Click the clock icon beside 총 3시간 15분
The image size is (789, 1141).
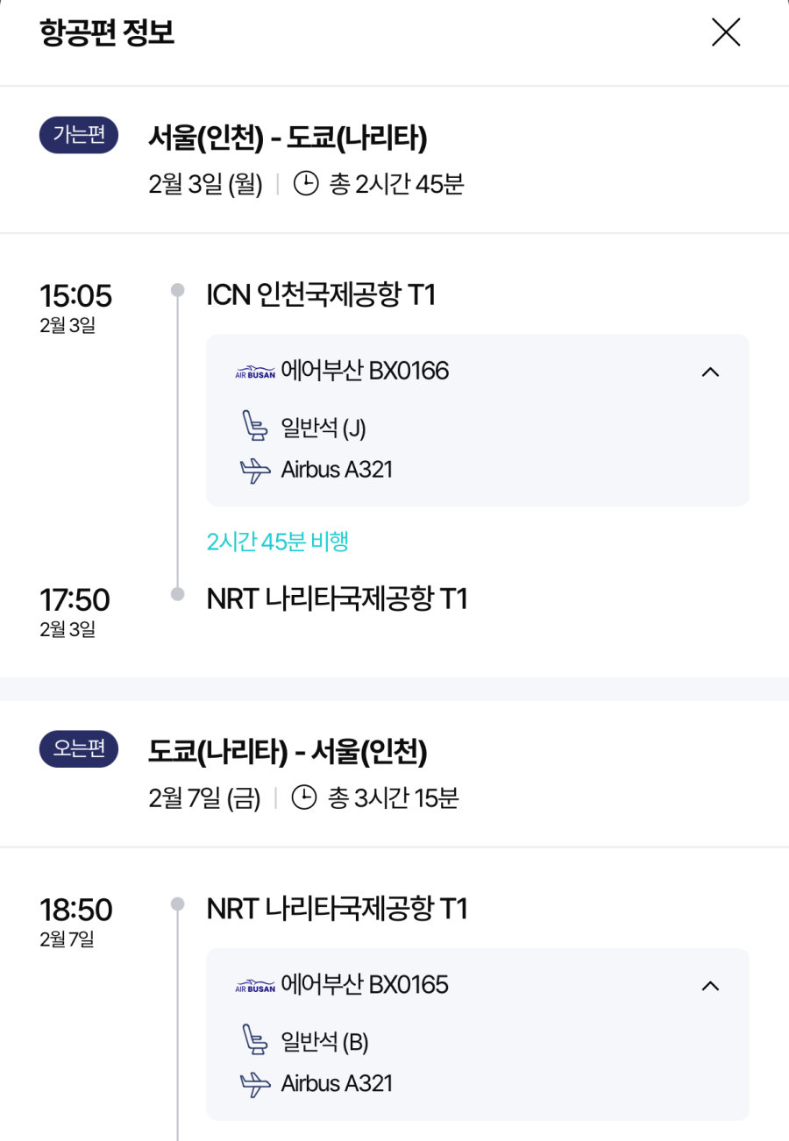303,798
